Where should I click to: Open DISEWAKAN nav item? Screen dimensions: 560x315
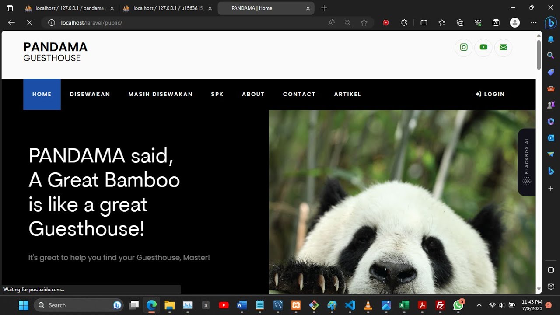coord(90,94)
